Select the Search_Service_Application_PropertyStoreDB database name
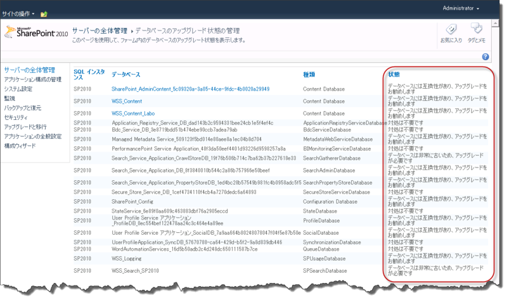 click(x=207, y=183)
